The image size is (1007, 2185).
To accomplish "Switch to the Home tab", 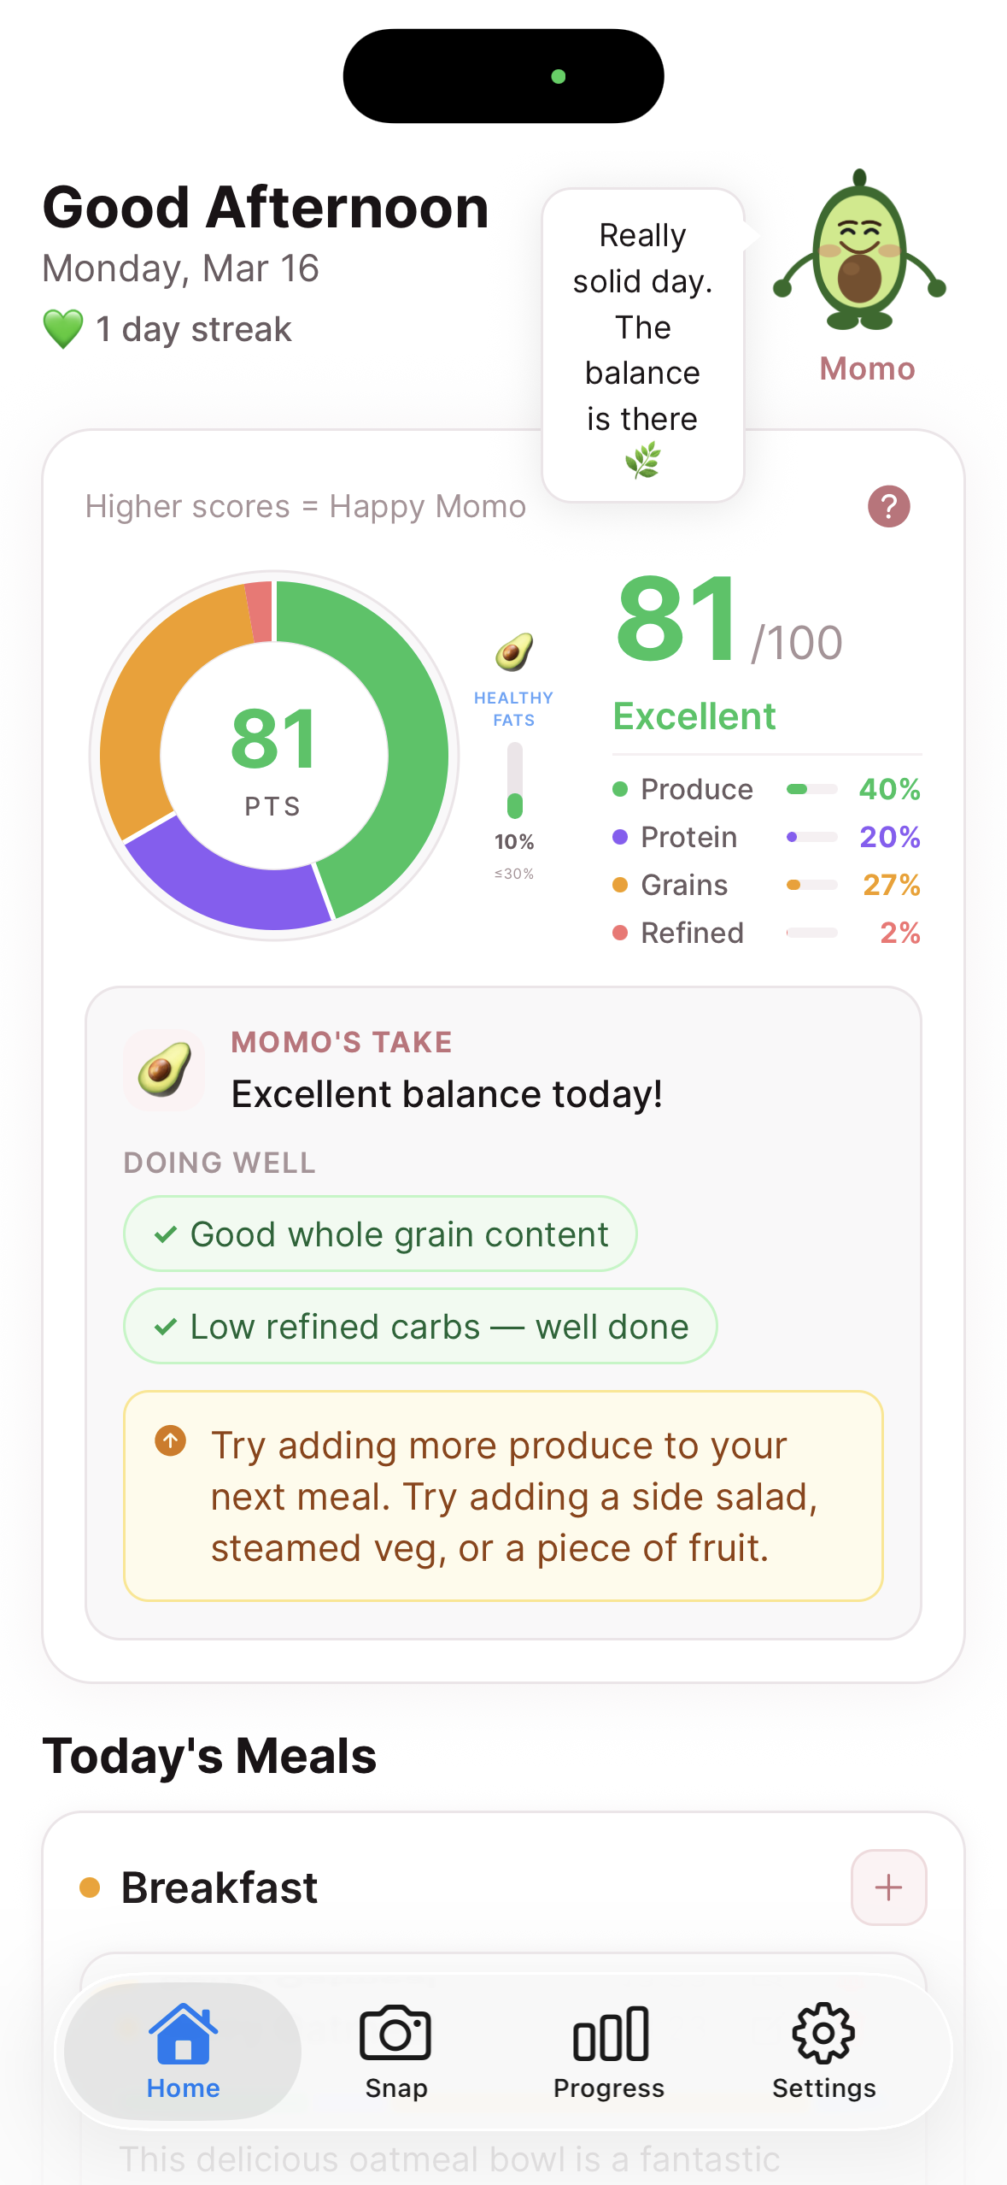I will (x=183, y=2035).
